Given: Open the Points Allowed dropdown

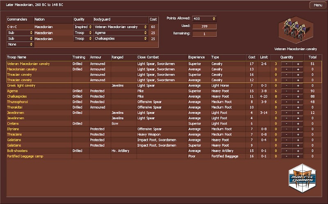Looking at the screenshot, I should [204, 19].
